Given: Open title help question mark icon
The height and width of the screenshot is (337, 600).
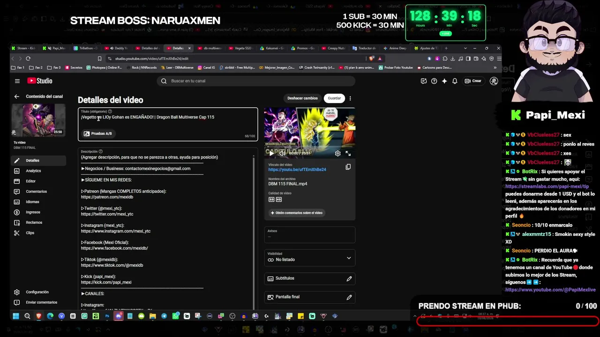Looking at the screenshot, I should 110,111.
